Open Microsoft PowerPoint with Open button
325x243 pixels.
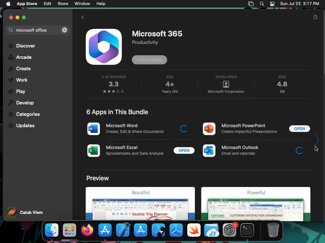click(300, 128)
